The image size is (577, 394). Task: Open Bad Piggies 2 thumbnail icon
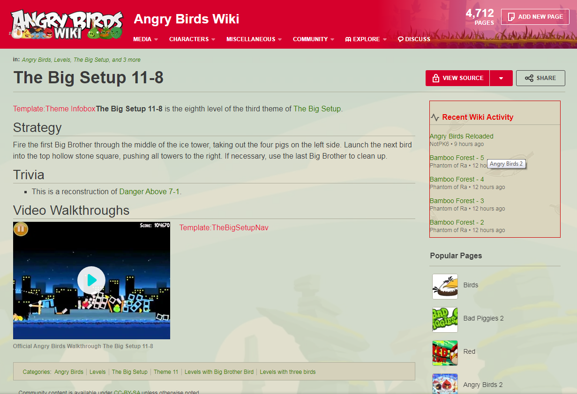pos(445,320)
